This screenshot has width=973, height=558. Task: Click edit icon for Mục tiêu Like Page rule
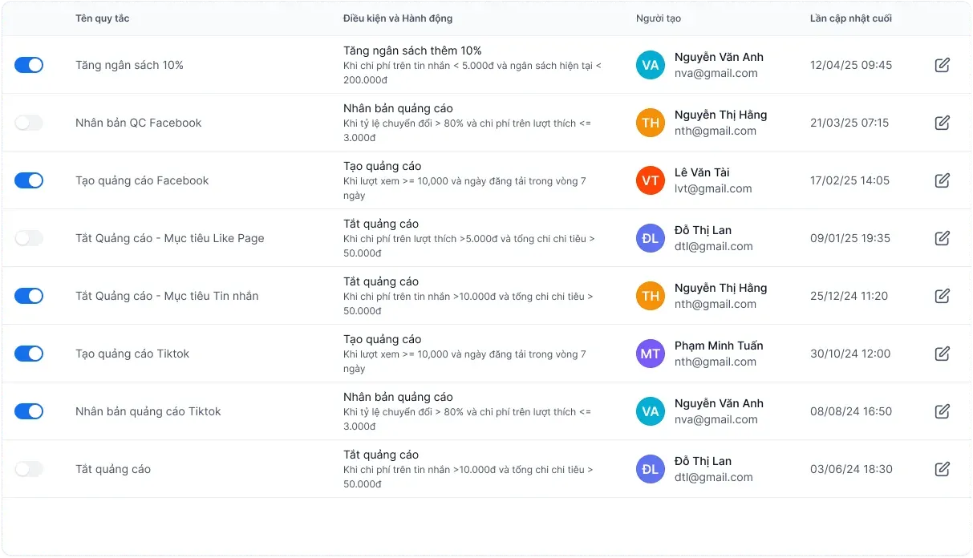click(x=943, y=238)
